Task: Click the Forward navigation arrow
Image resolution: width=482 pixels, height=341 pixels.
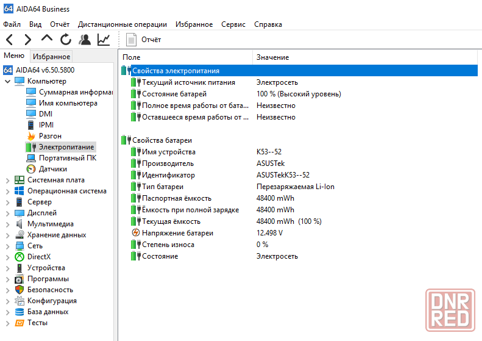Action: (27, 40)
